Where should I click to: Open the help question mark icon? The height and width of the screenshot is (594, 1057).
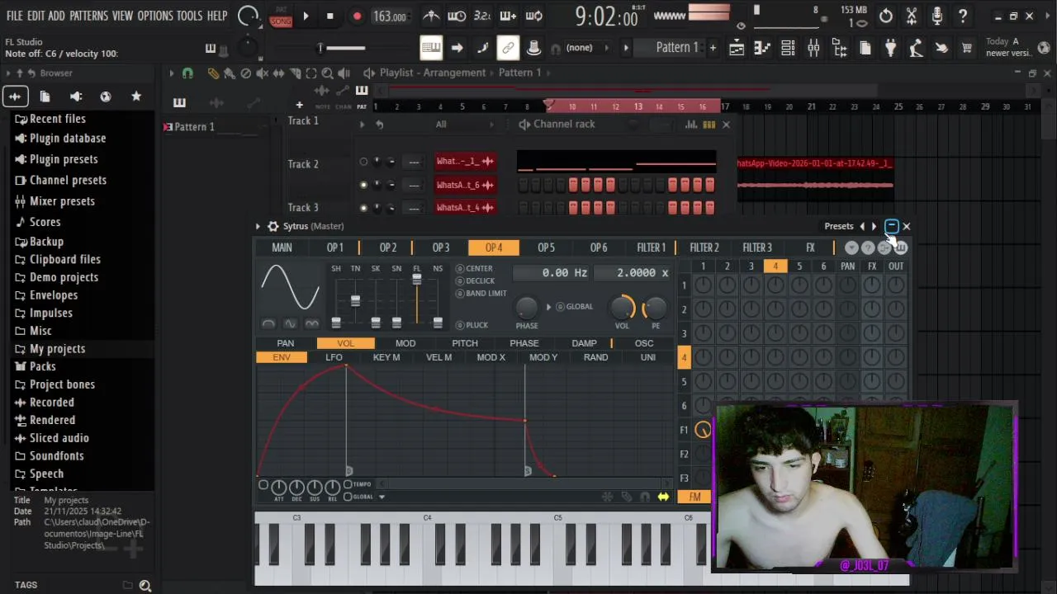[963, 16]
